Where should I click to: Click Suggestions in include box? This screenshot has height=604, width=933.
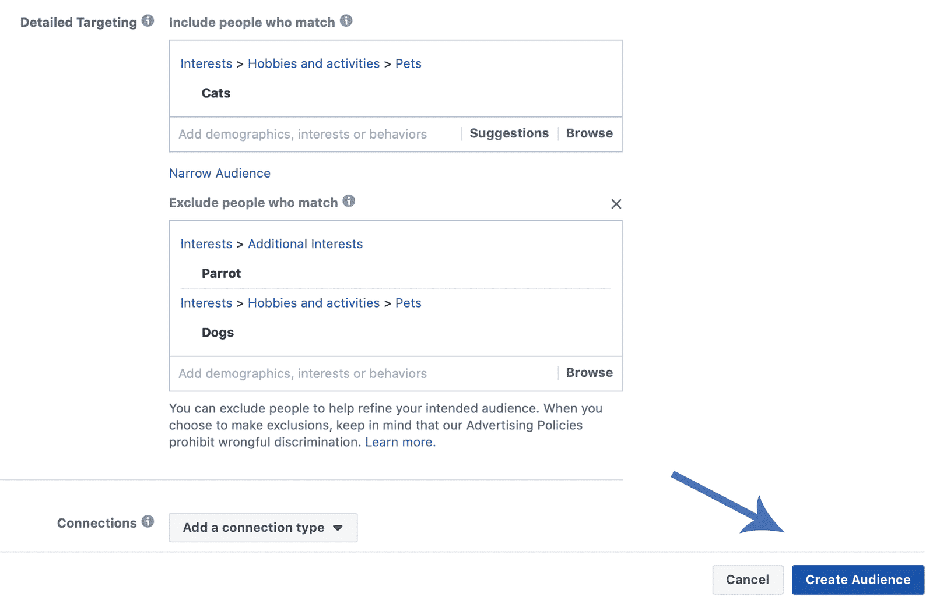tap(509, 133)
